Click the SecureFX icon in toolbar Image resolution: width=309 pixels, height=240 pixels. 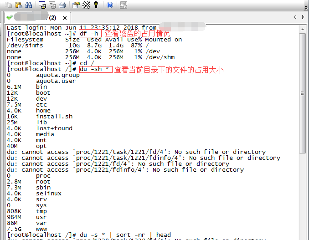[x=124, y=5]
